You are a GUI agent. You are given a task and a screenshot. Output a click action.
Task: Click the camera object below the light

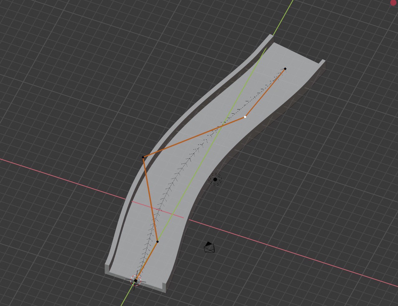pyautogui.click(x=209, y=247)
